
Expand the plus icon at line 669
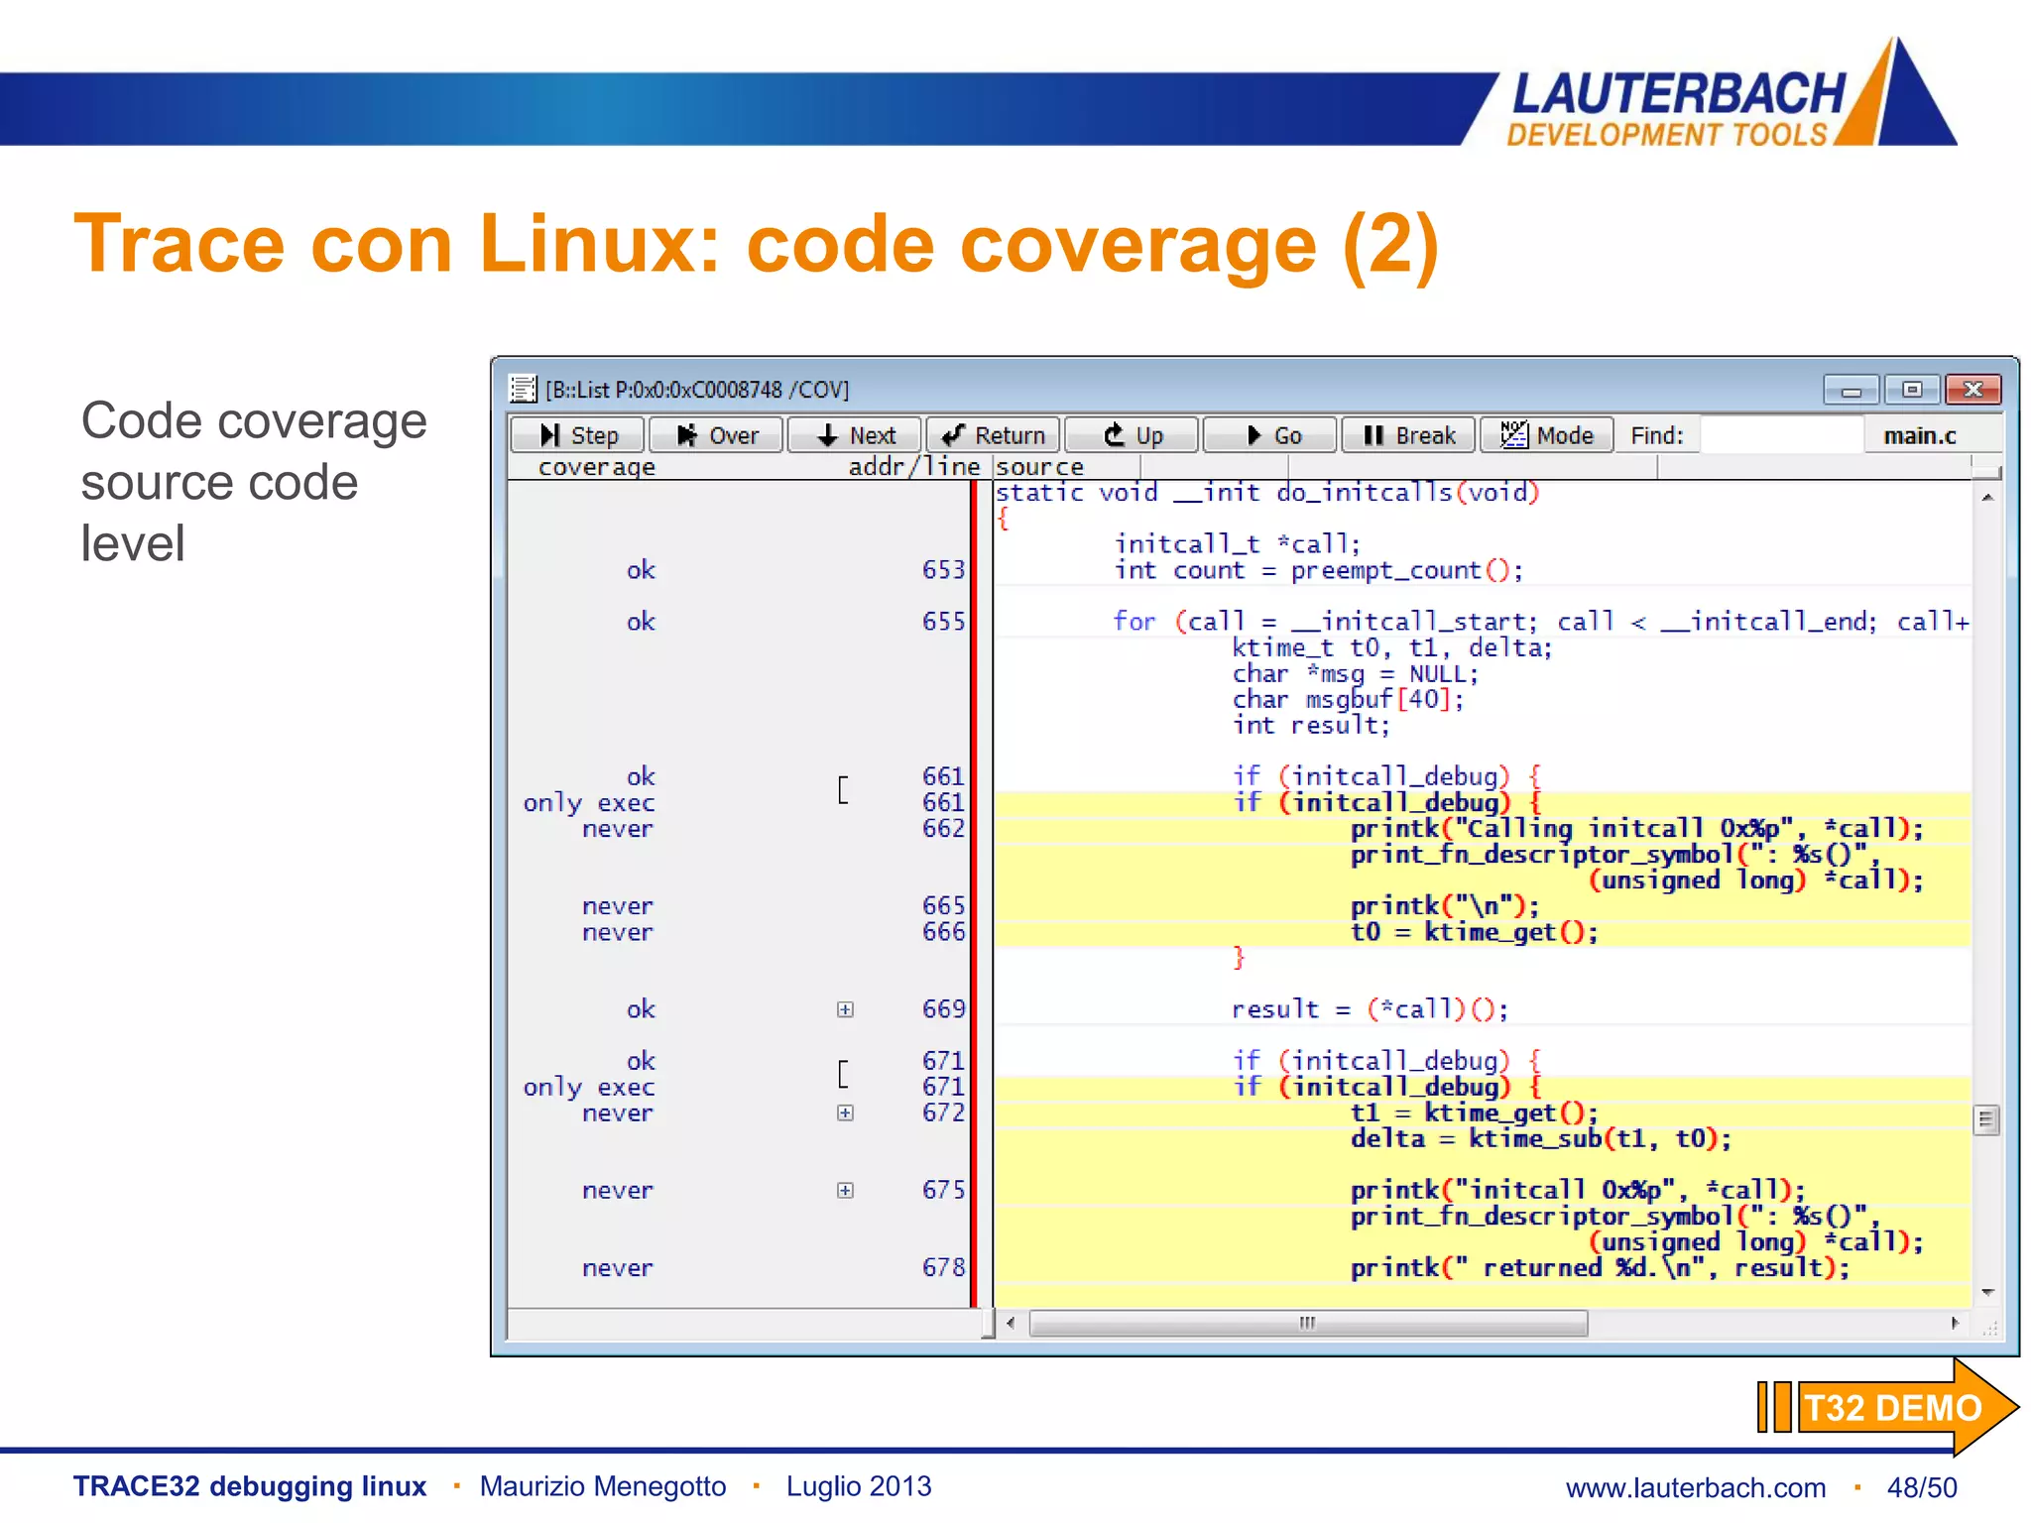point(845,1009)
